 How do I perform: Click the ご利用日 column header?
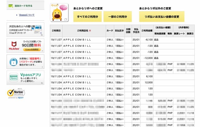pyautogui.click(x=56, y=31)
